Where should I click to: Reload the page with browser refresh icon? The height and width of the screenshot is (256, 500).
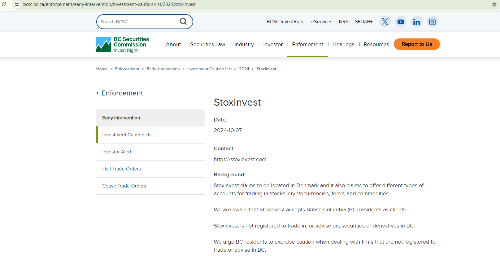[x=4, y=4]
